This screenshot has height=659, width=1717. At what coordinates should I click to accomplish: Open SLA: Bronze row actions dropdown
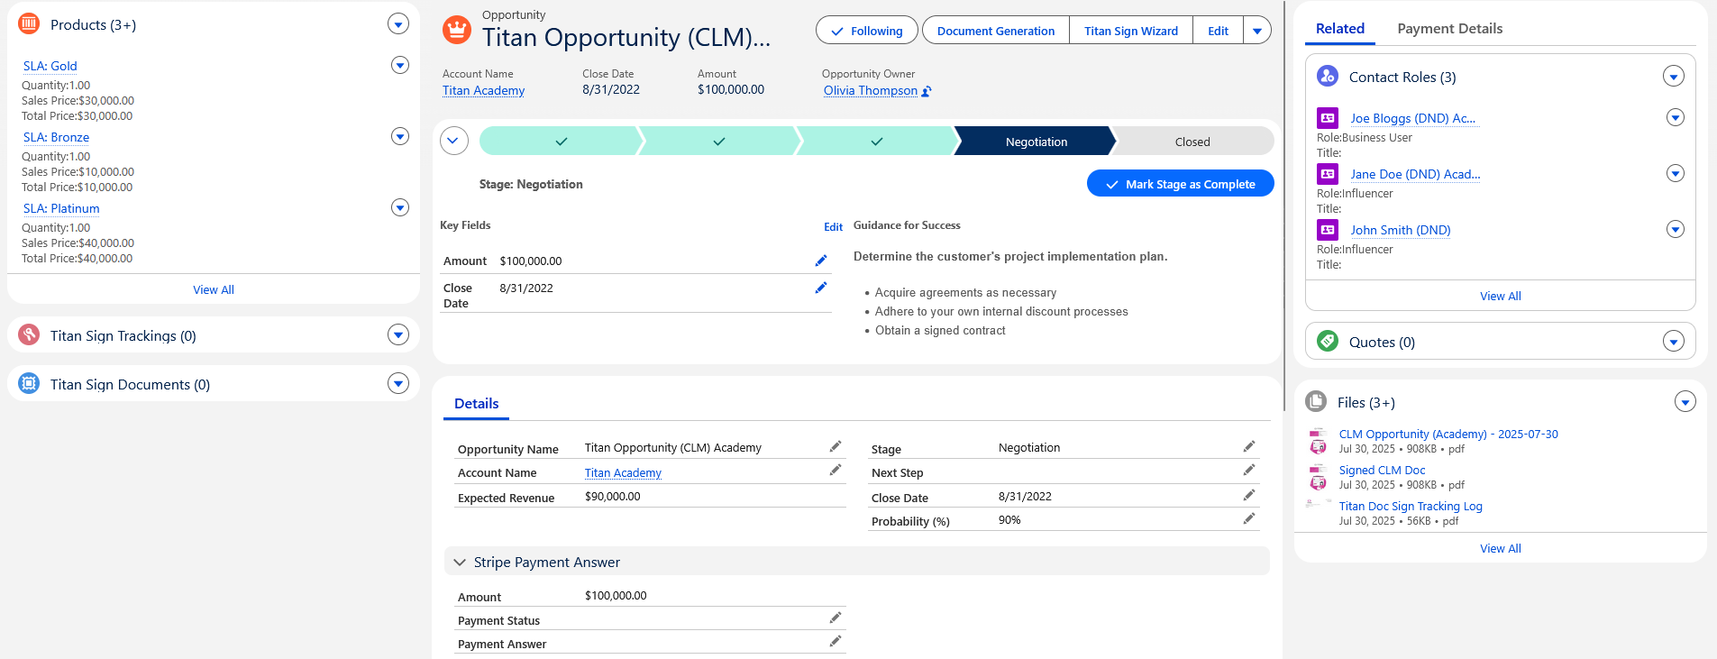400,136
